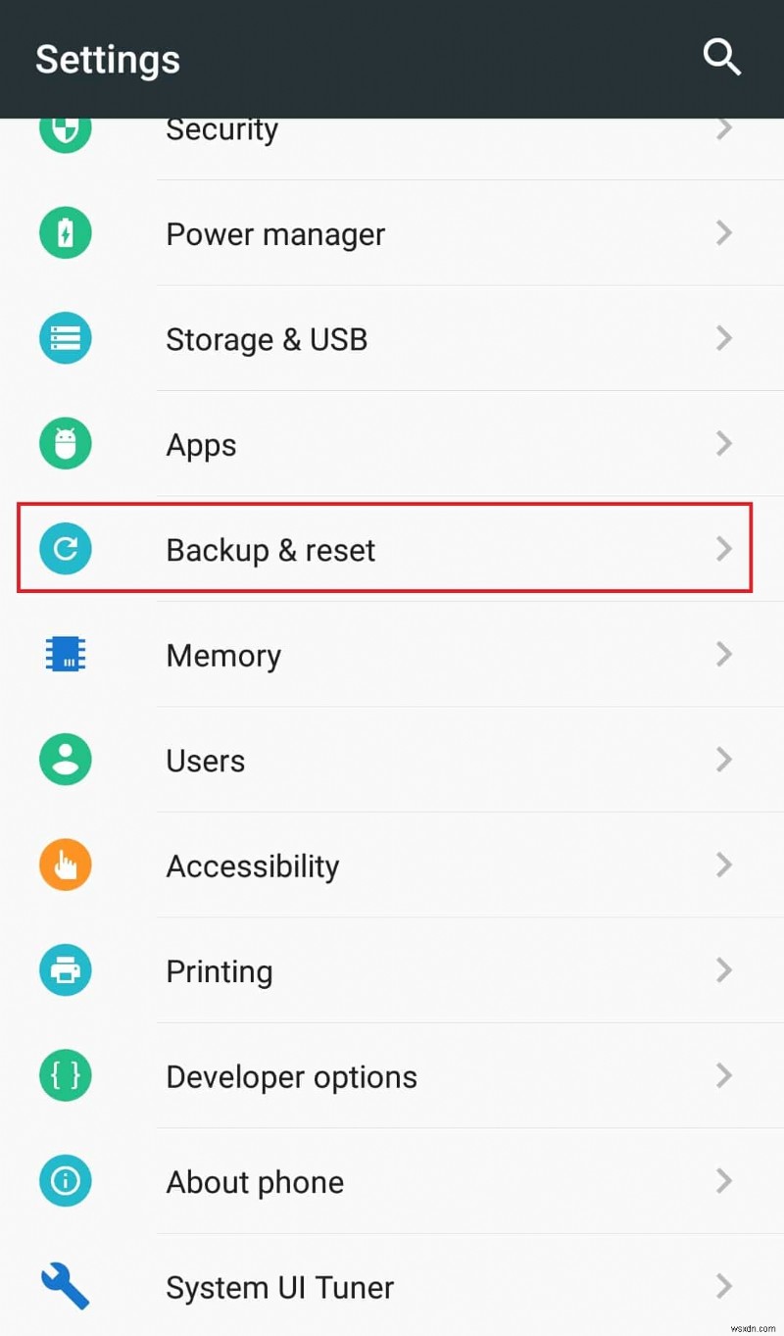Open the Backup & reset settings

pyautogui.click(x=270, y=550)
